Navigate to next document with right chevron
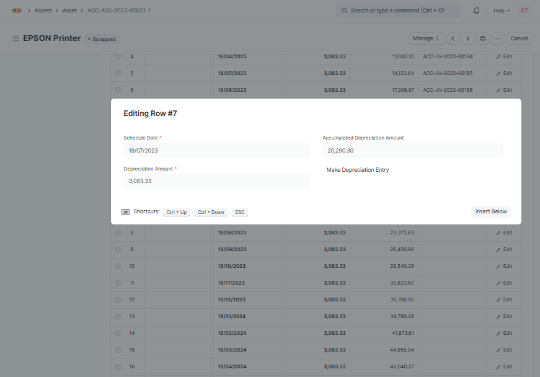The height and width of the screenshot is (377, 540). 467,38
